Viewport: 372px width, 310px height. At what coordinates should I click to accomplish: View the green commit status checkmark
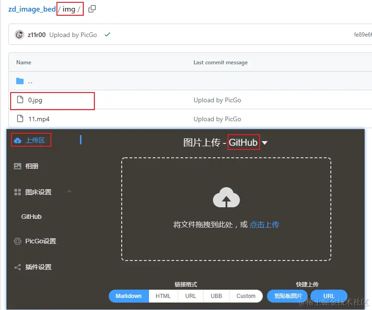pos(107,35)
